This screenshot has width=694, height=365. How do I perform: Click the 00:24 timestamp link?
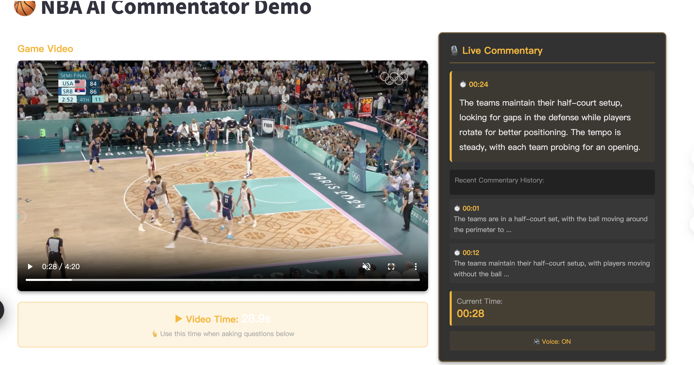[478, 85]
